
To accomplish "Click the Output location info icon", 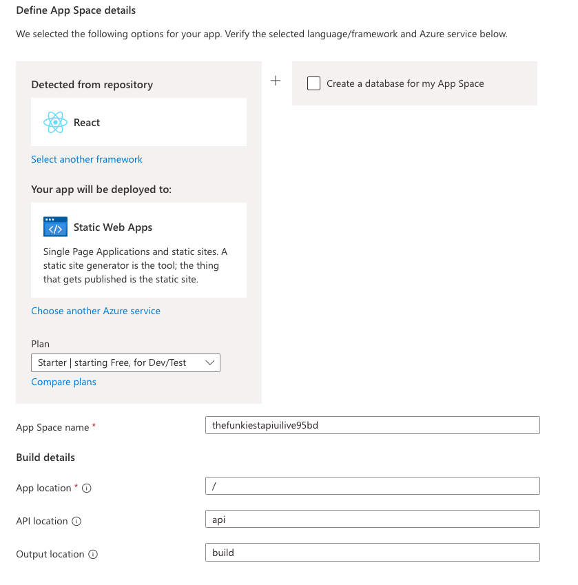I will tap(93, 555).
